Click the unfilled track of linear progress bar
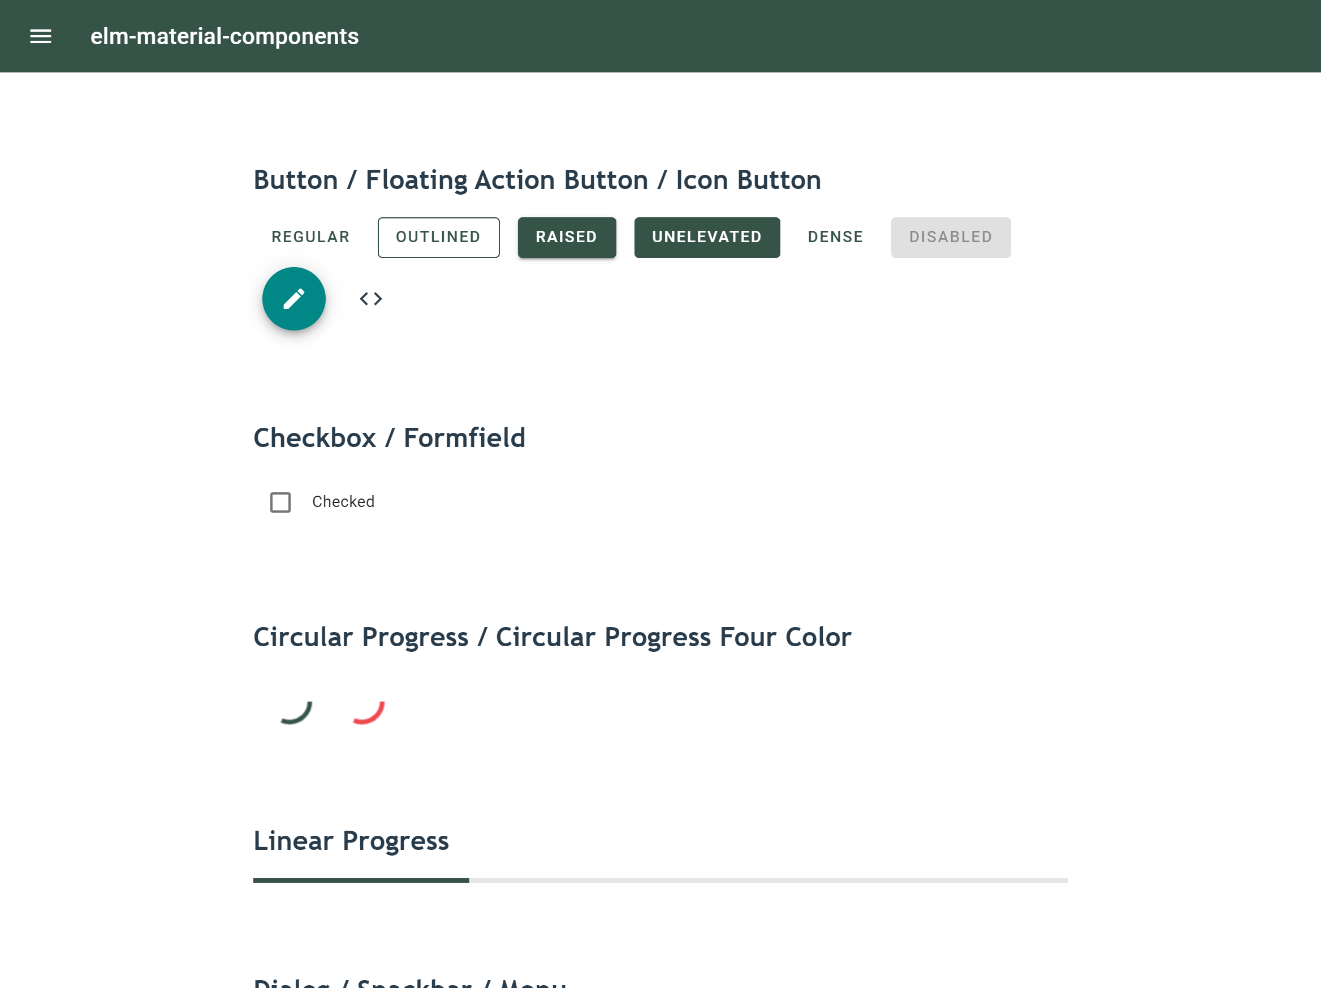 point(769,880)
